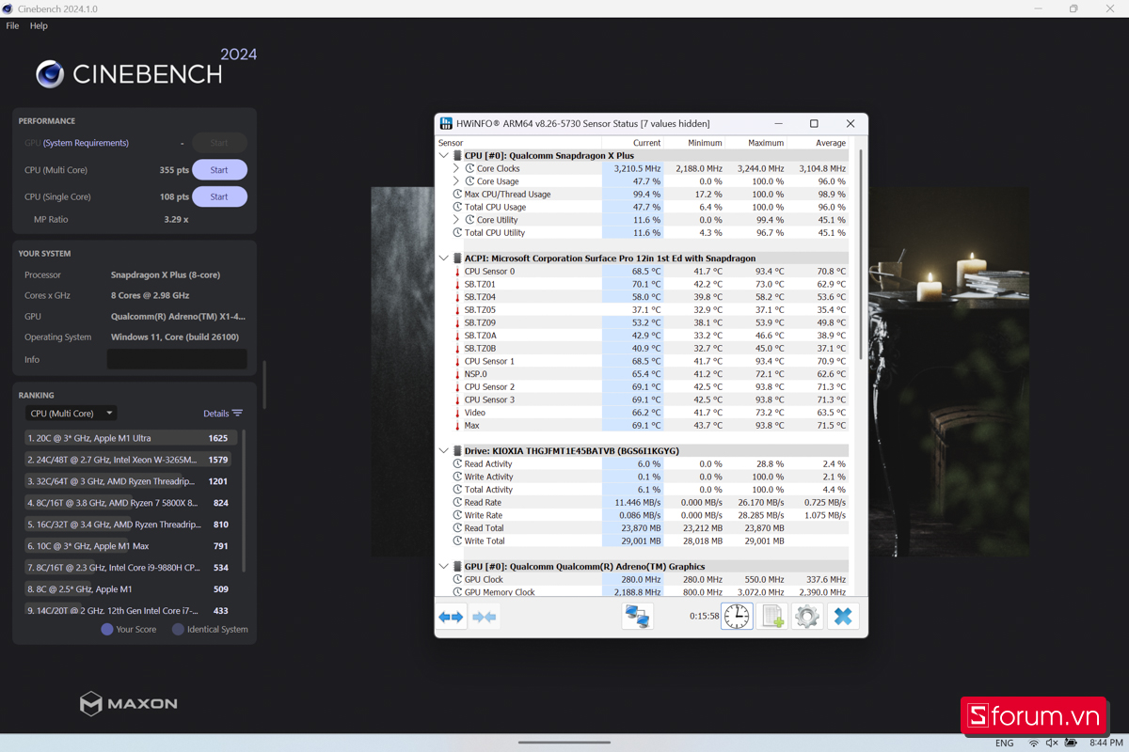Select Video temperature row
Viewport: 1129px width, 752px height.
tap(644, 413)
